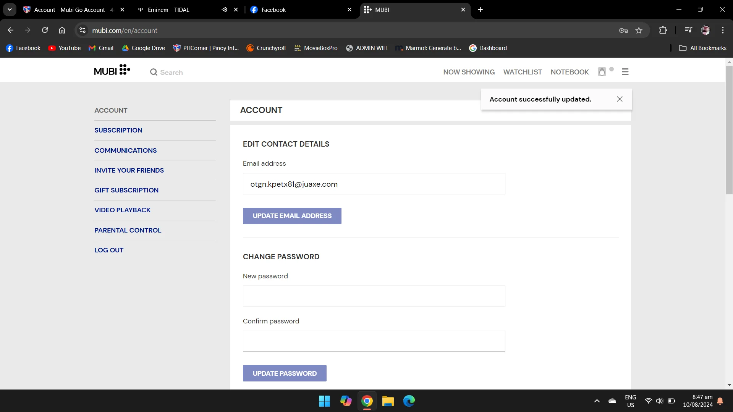Click the browser back arrow
This screenshot has height=412, width=733.
point(11,30)
